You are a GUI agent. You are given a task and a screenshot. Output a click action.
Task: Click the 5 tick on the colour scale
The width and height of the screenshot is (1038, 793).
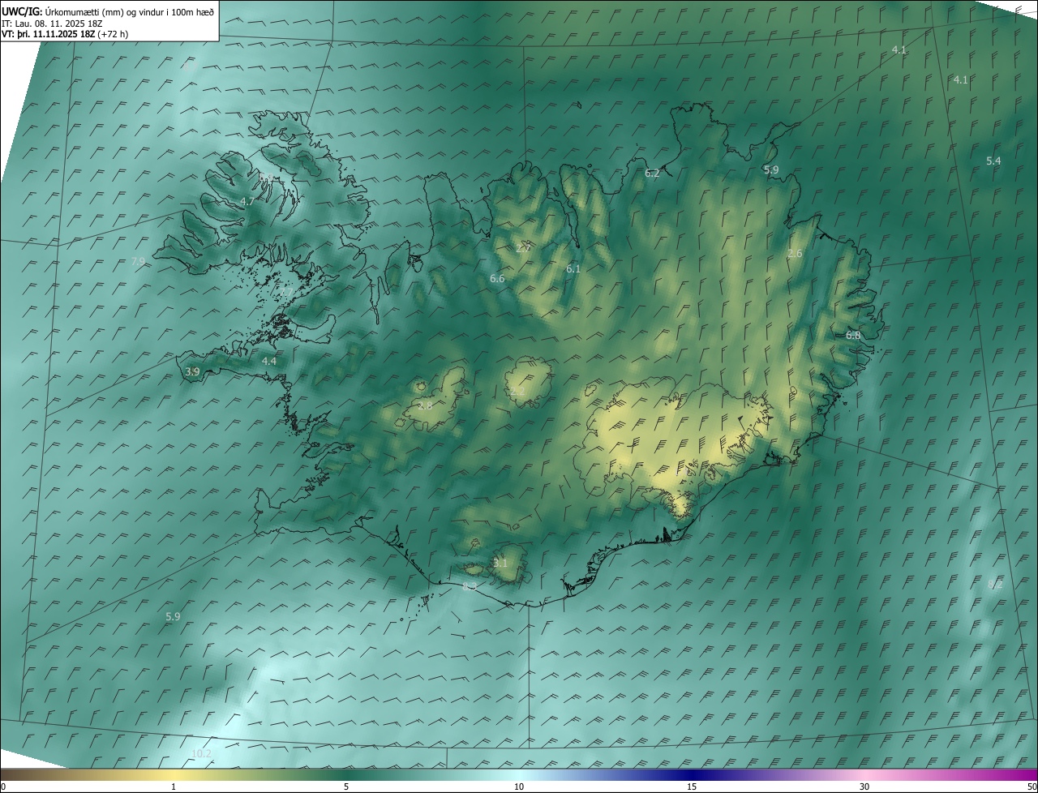(x=346, y=787)
